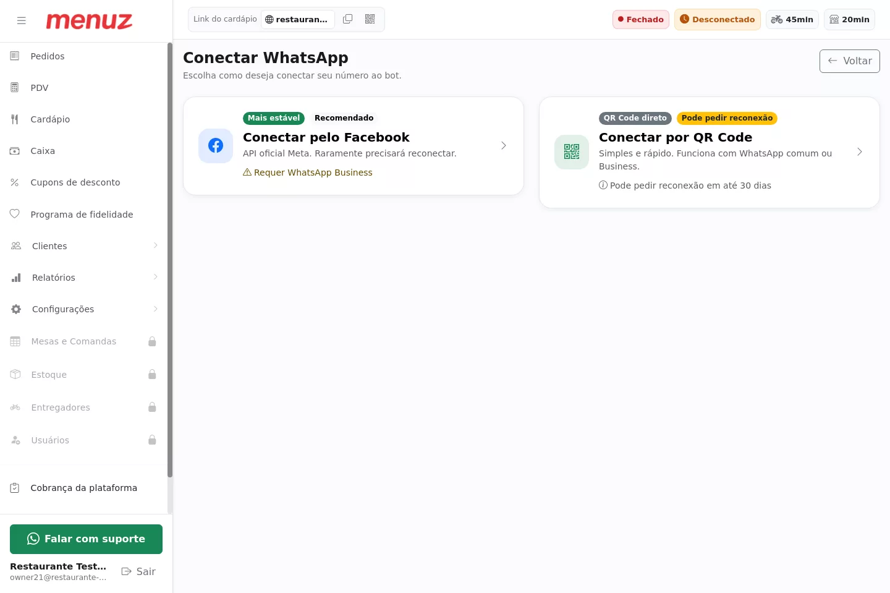Click the Cupons percent icon
Viewport: 890px width, 593px height.
coord(15,182)
